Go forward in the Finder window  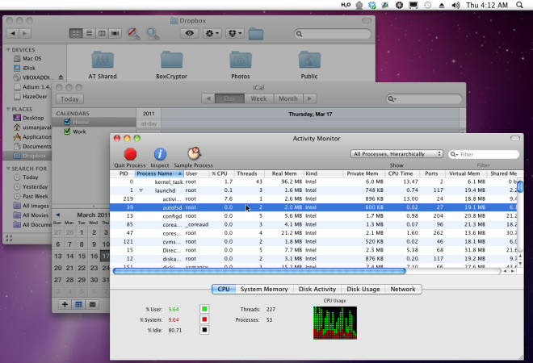[x=25, y=33]
